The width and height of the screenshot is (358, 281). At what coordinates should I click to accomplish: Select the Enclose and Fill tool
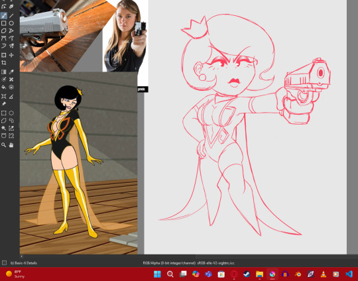(x=11, y=87)
